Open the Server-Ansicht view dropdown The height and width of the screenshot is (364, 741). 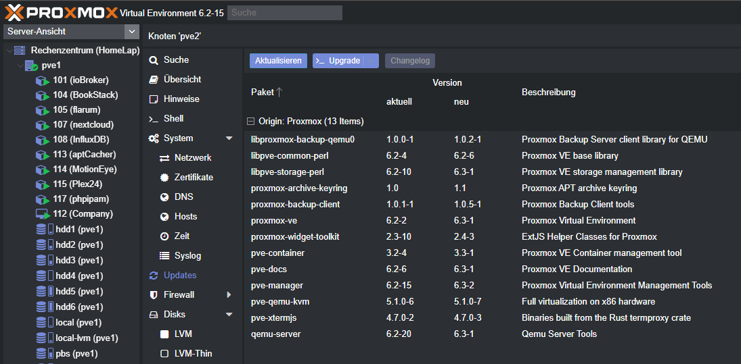click(131, 32)
